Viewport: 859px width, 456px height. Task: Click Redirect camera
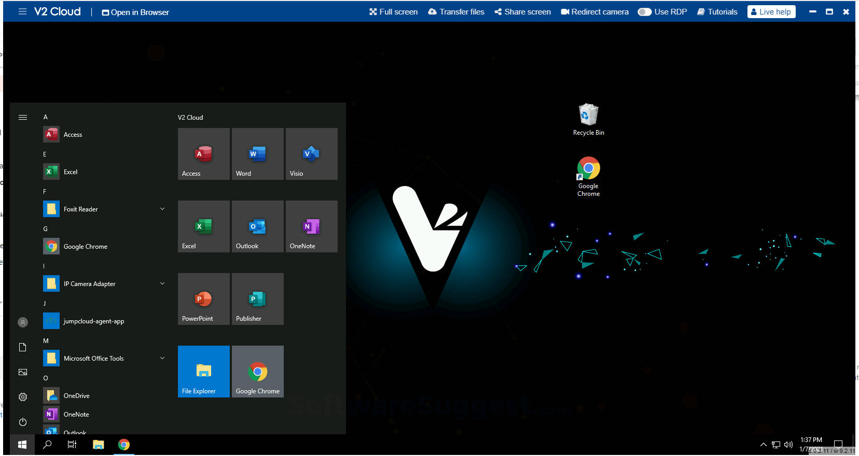click(x=594, y=12)
